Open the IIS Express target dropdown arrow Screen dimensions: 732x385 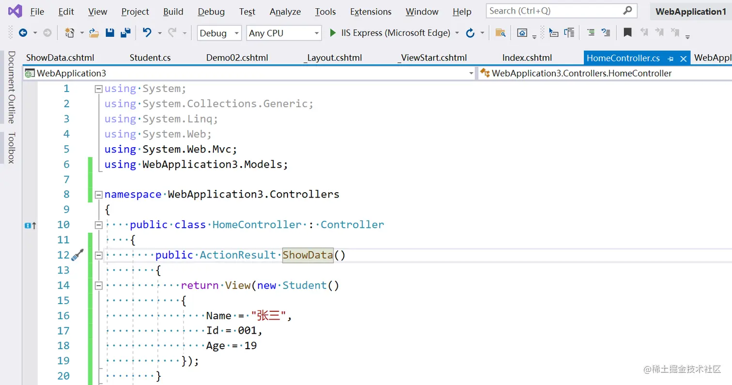[457, 33]
